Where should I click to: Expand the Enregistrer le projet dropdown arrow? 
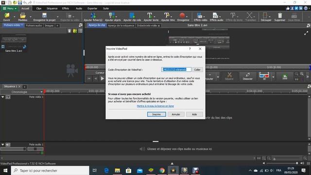click(58, 17)
